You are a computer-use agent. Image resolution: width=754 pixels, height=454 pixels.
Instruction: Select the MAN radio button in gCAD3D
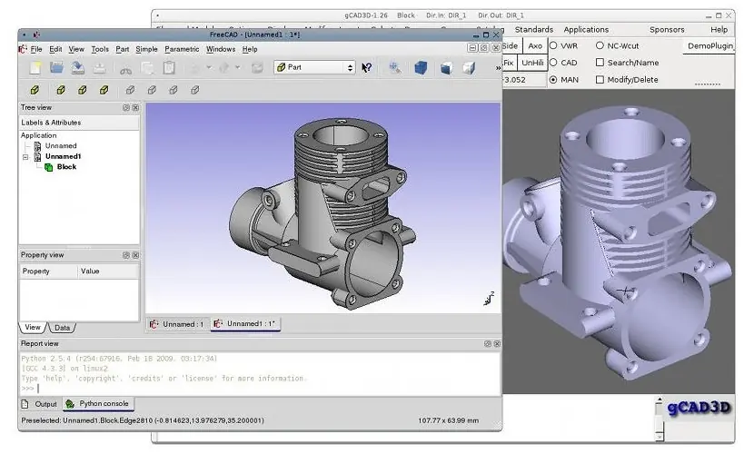click(x=553, y=80)
